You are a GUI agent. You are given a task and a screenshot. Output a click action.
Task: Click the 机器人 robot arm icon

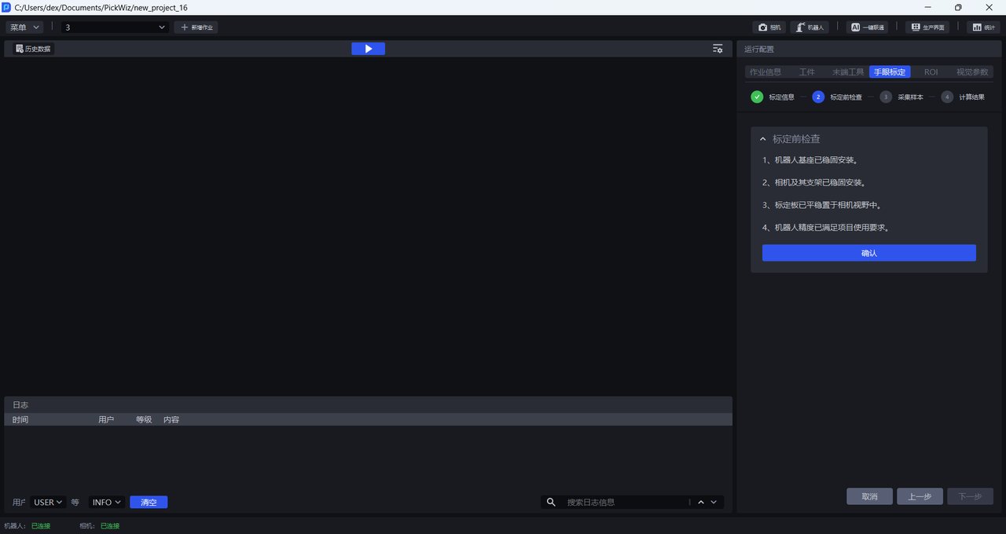[810, 27]
